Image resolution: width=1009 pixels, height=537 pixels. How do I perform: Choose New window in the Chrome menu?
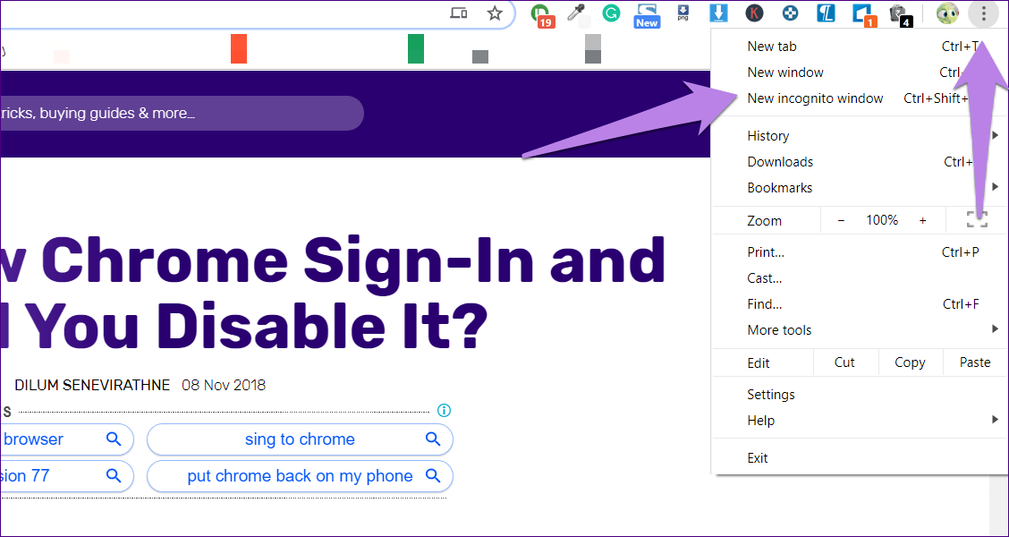point(860,72)
